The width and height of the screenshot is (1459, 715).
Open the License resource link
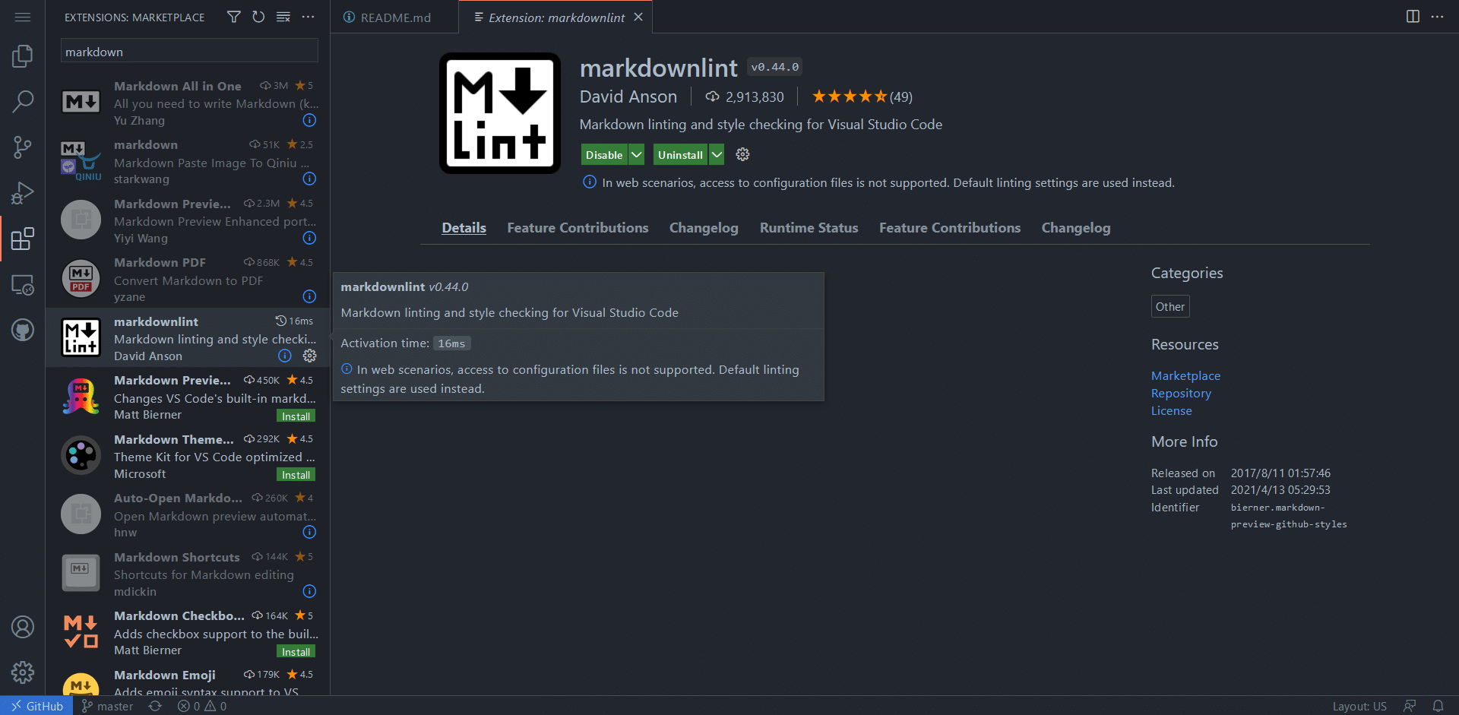coord(1171,410)
